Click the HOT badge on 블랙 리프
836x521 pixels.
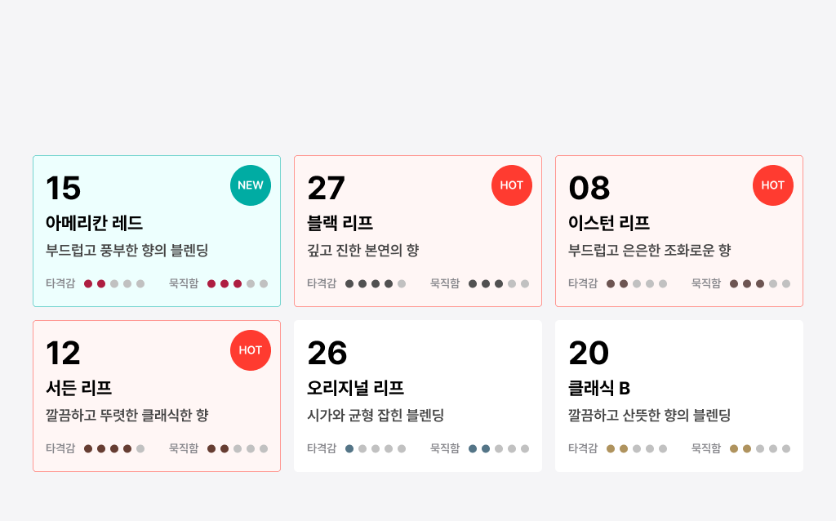click(x=512, y=185)
